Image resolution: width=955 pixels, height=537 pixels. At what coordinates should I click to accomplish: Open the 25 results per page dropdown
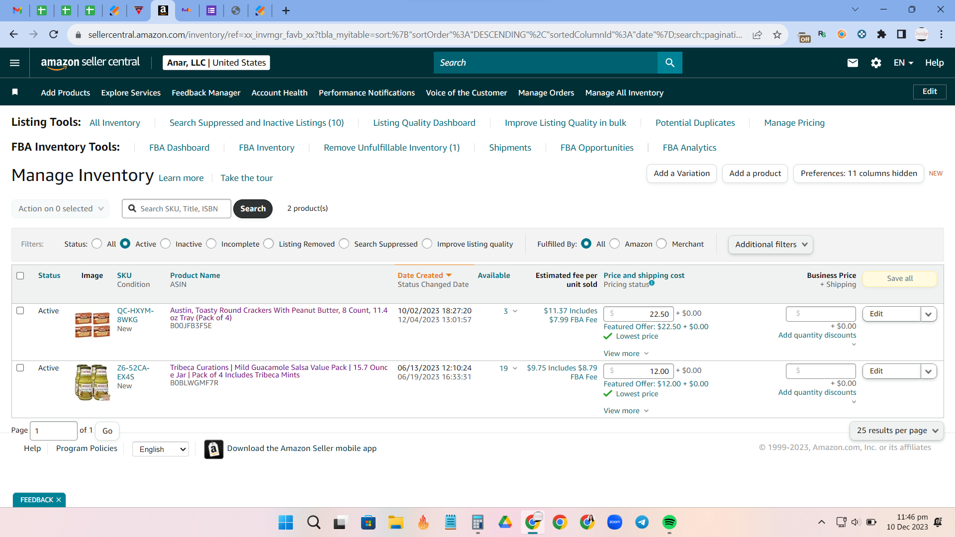(x=896, y=431)
